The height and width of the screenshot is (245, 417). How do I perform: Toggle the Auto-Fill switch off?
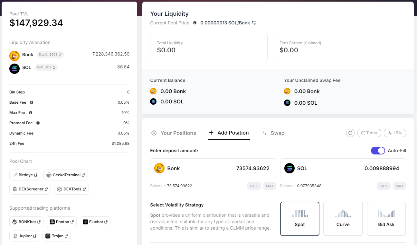click(378, 151)
